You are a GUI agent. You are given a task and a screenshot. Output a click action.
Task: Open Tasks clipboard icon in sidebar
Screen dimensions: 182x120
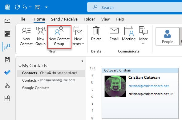[7, 60]
